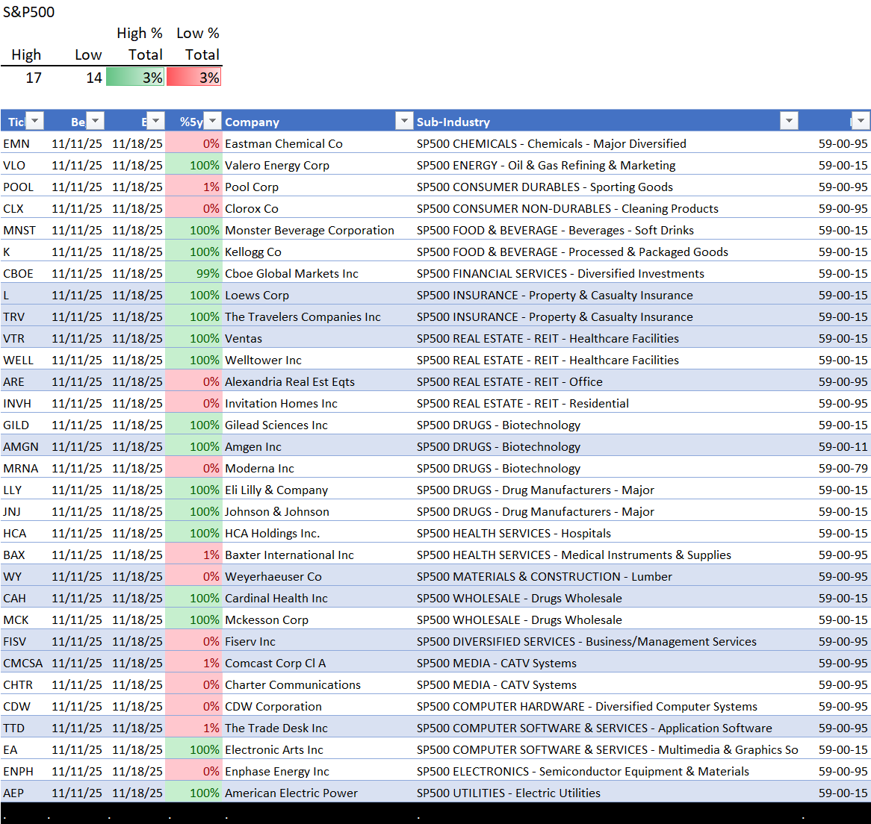The image size is (871, 824).
Task: Click the filter arrow of the last column
Action: coord(861,122)
